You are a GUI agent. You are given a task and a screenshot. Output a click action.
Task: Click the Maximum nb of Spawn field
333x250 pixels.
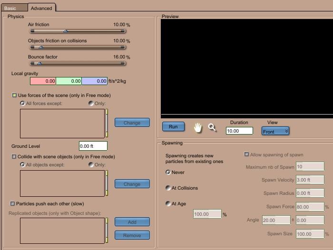(x=310, y=167)
